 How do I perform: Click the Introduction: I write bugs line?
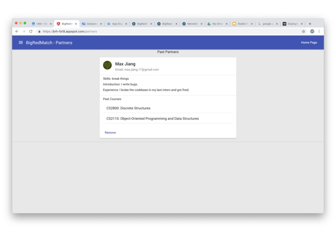[x=120, y=84]
